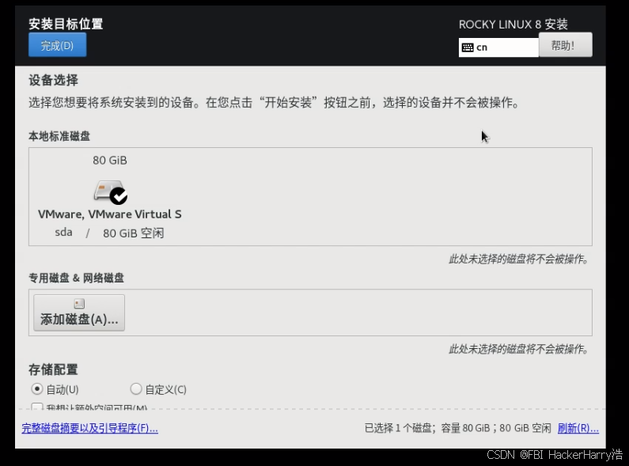Click the '80 GiB' disk size label
Screen dimensions: 629x466
[x=110, y=161]
